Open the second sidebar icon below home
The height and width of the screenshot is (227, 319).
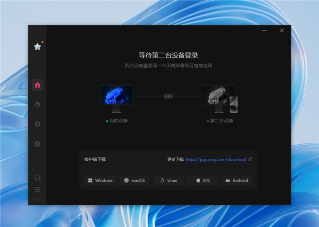[37, 104]
